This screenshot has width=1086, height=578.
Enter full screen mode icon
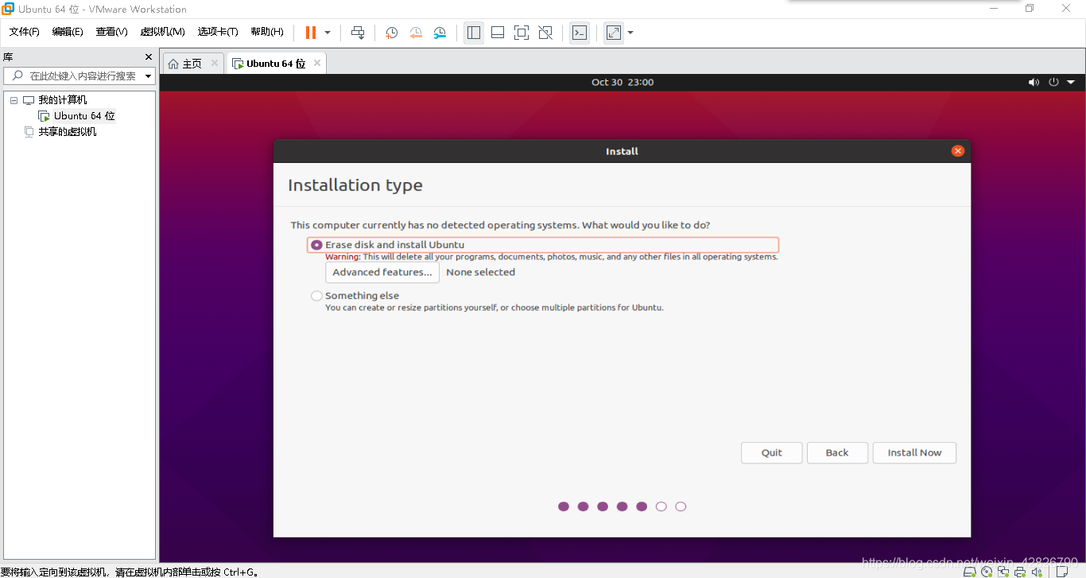(522, 33)
